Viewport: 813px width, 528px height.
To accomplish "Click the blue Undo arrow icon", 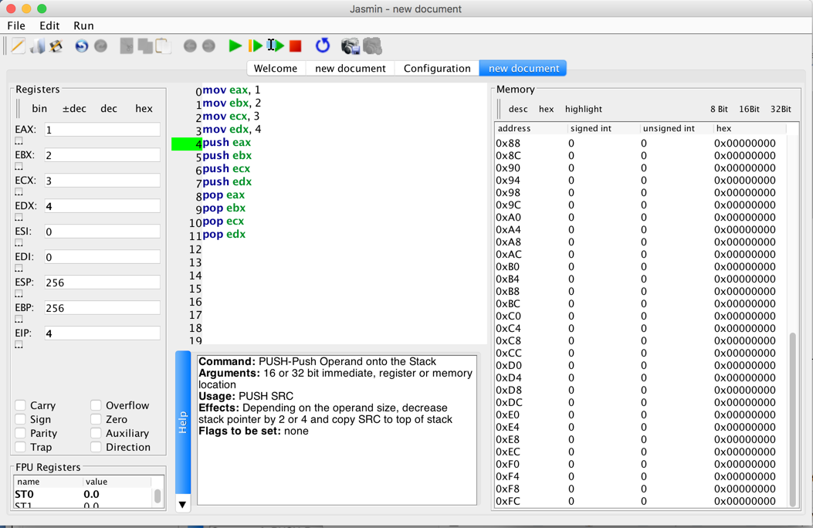I will point(81,46).
